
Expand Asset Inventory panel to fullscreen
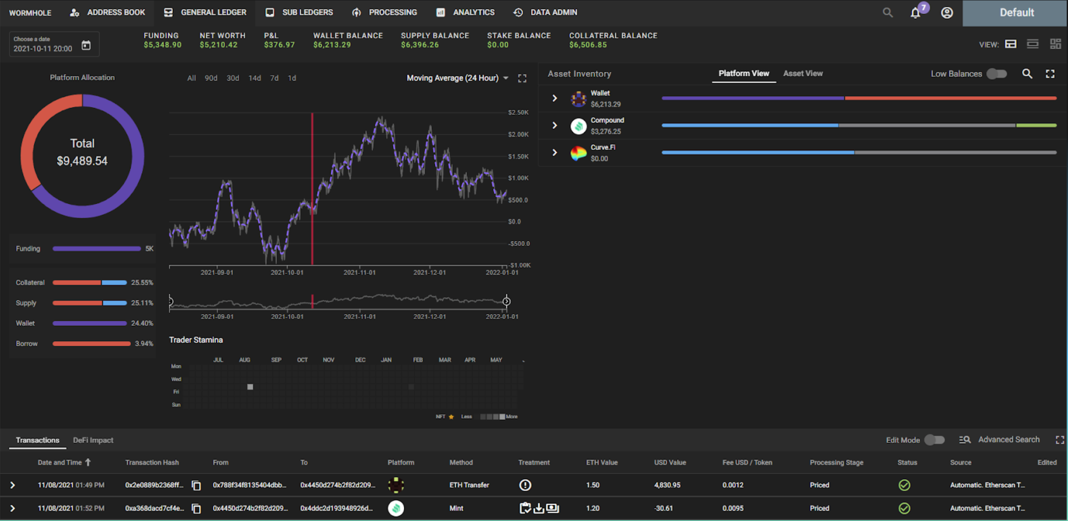[1050, 74]
